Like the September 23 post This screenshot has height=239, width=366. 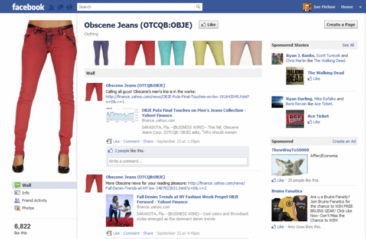[x=116, y=141]
